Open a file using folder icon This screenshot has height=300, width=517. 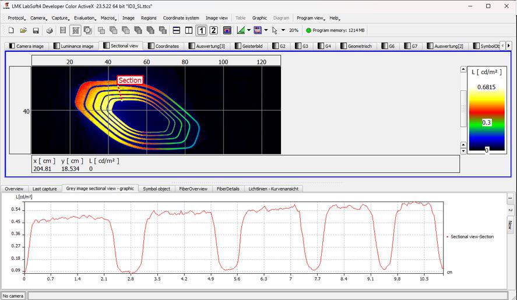[x=23, y=30]
